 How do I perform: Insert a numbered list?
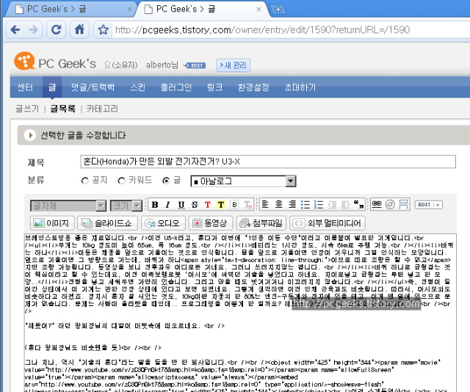click(319, 204)
